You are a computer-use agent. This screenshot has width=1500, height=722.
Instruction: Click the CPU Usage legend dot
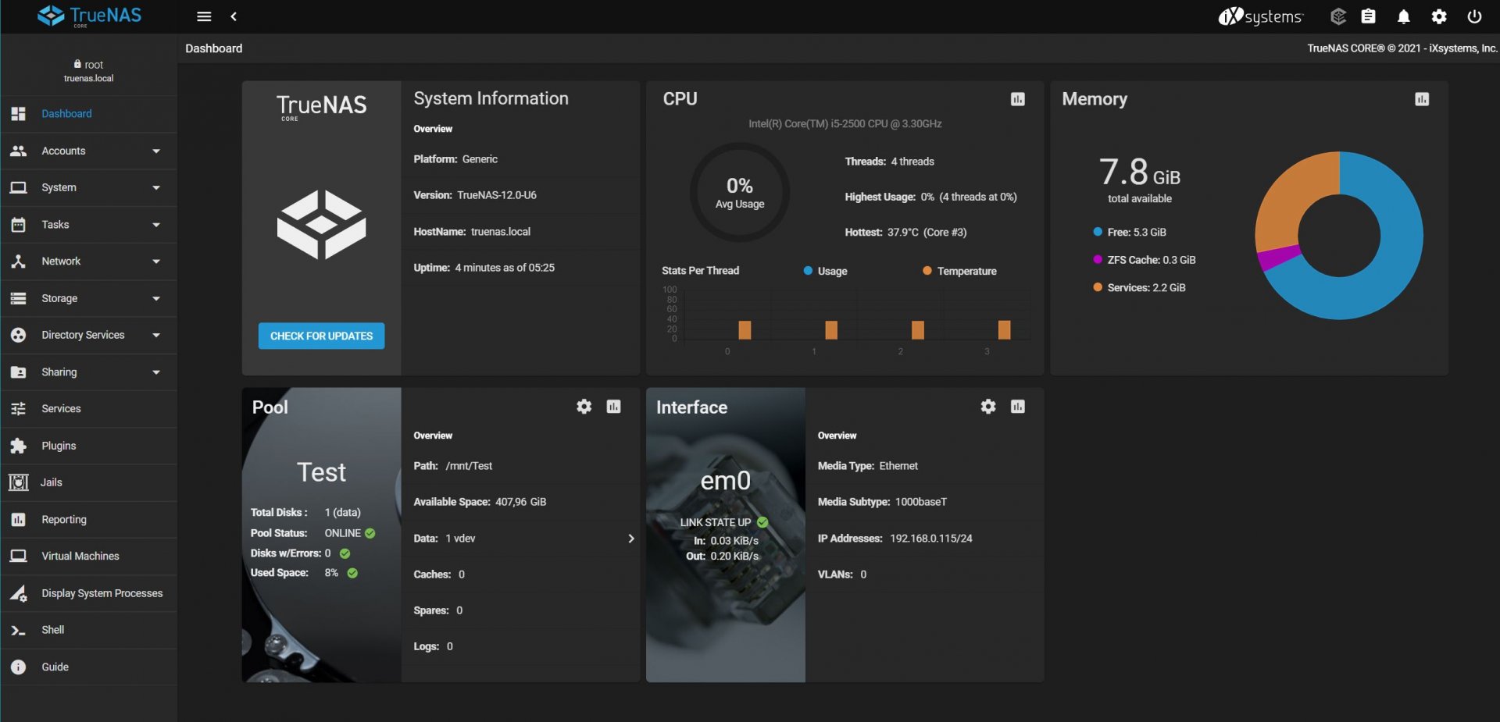pyautogui.click(x=808, y=271)
